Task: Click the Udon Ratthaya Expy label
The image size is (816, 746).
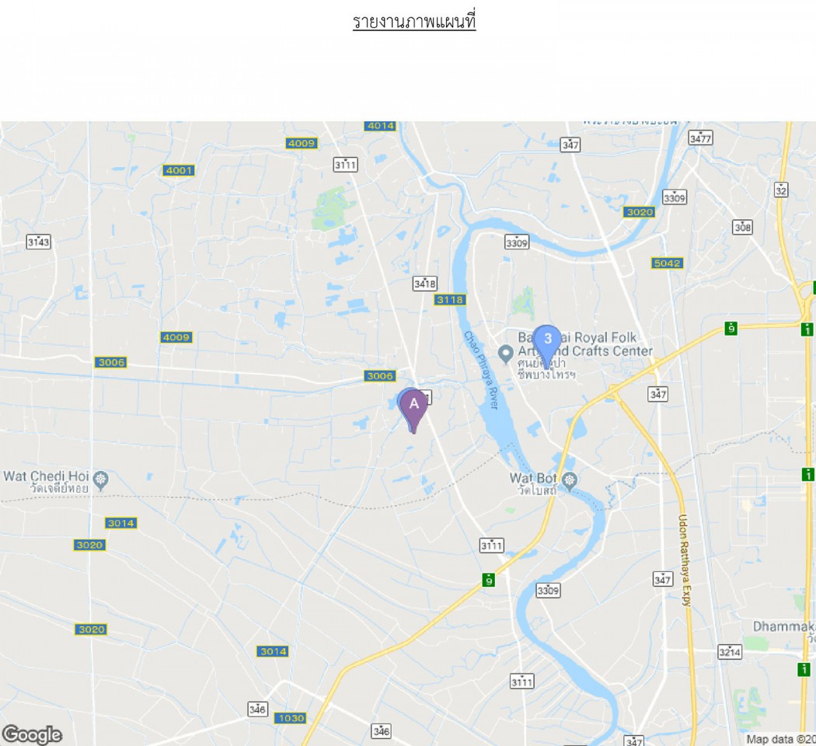Action: point(685,560)
